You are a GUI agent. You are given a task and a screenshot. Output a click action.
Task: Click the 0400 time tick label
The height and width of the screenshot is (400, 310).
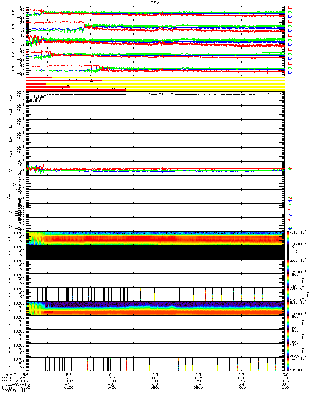pyautogui.click(x=112, y=388)
